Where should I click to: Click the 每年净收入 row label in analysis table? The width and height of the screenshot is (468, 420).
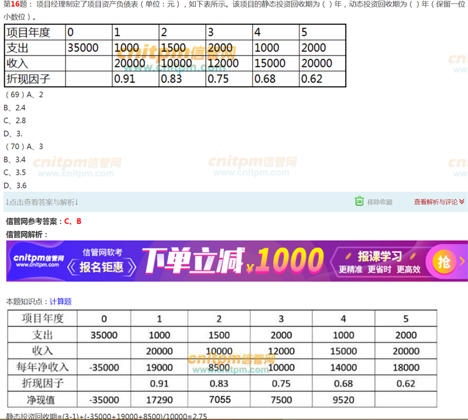pos(43,367)
